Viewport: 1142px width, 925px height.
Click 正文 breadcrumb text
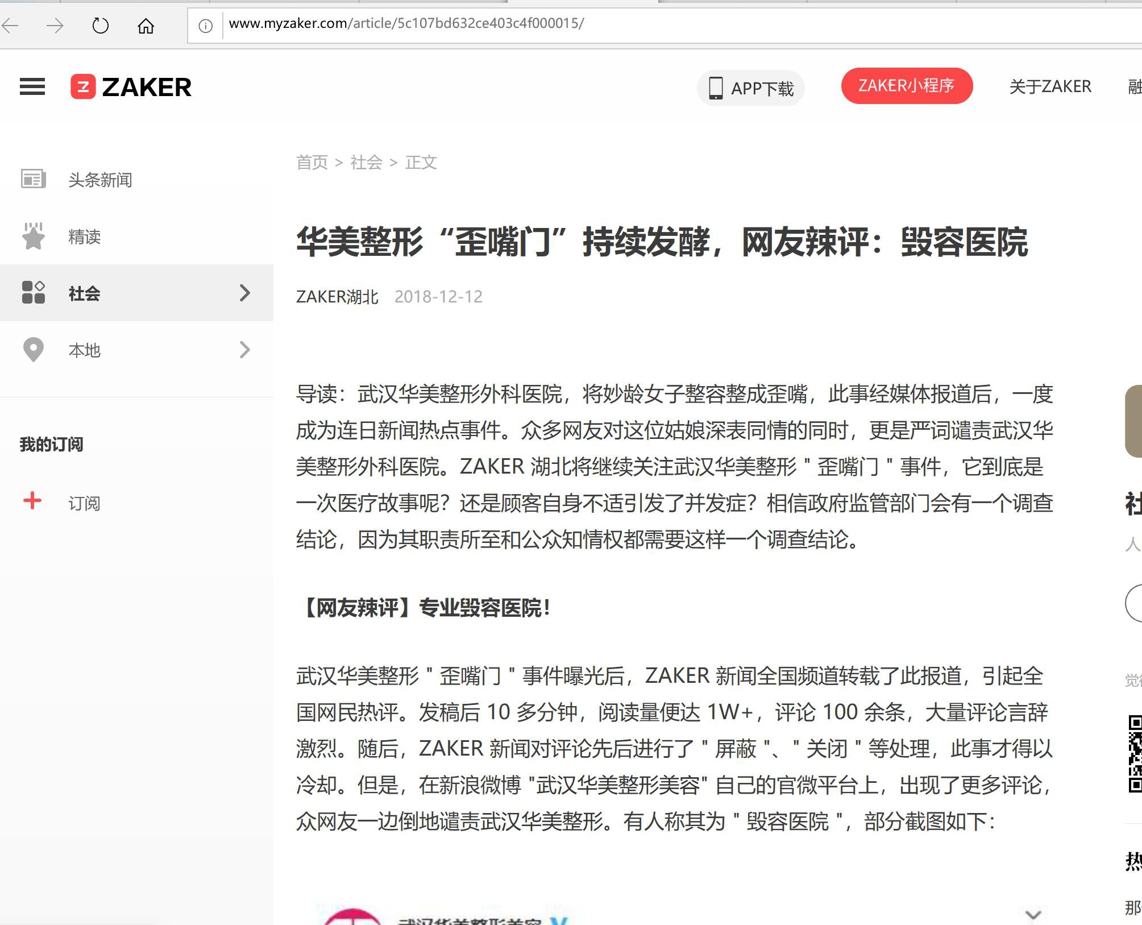coord(421,163)
